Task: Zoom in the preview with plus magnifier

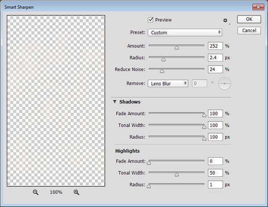Action: pos(76,192)
